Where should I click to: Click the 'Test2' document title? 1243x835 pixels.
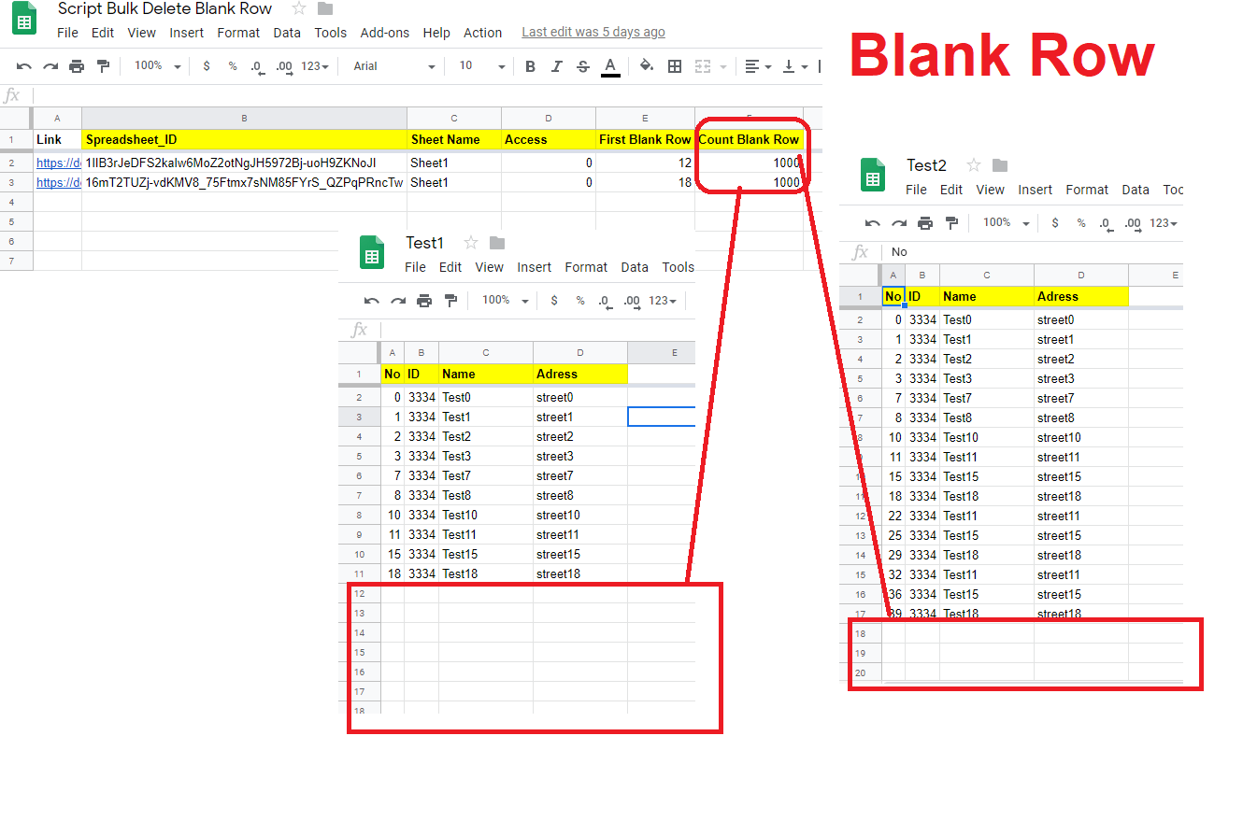(x=926, y=165)
